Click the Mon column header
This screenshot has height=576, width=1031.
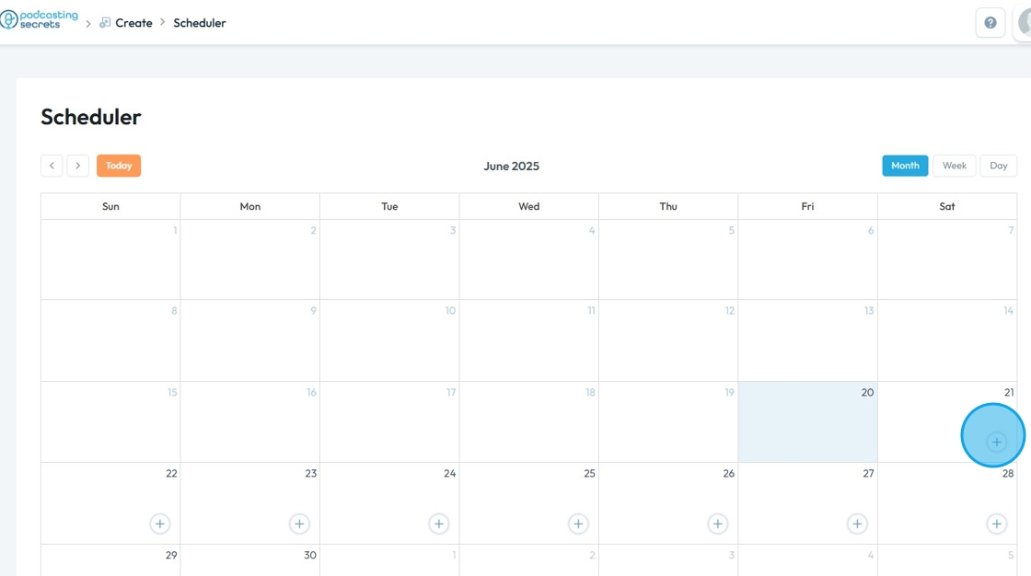tap(249, 206)
